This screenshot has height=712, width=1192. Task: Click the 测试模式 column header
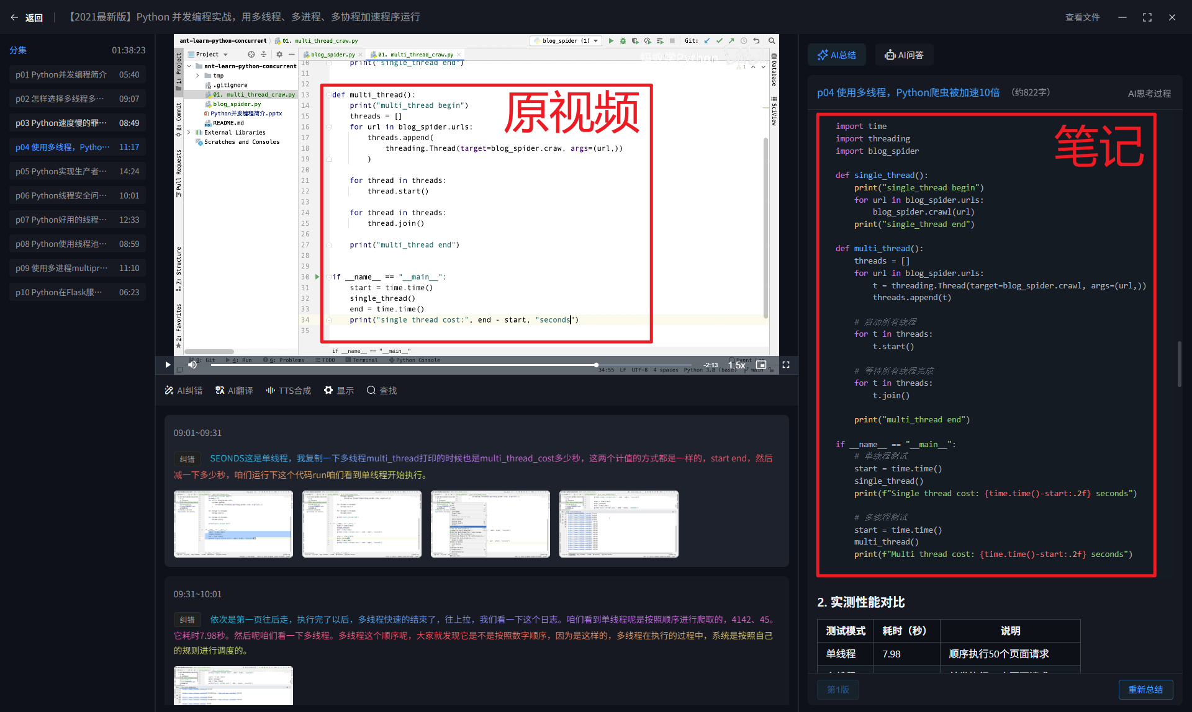(846, 631)
